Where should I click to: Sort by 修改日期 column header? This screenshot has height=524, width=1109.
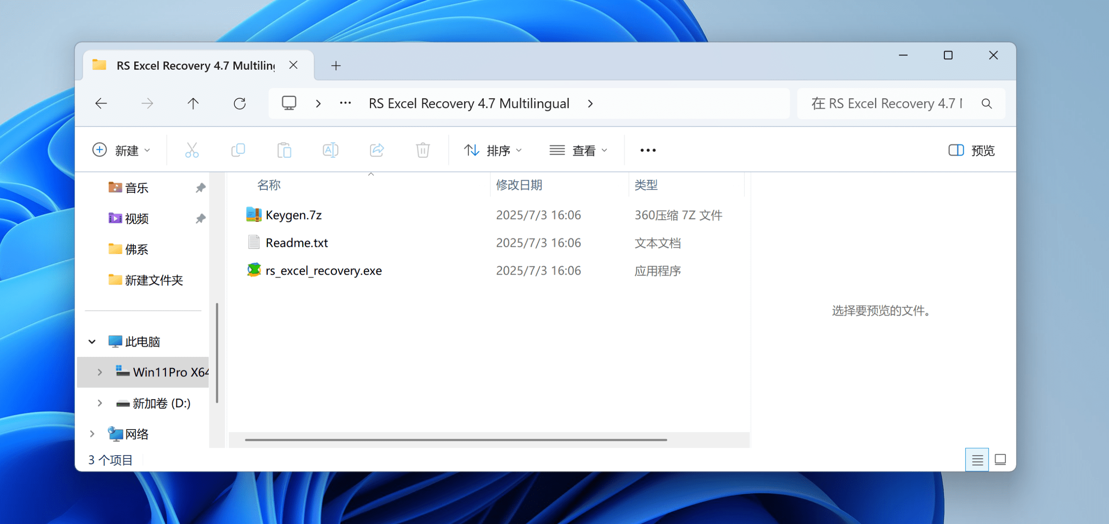click(519, 185)
